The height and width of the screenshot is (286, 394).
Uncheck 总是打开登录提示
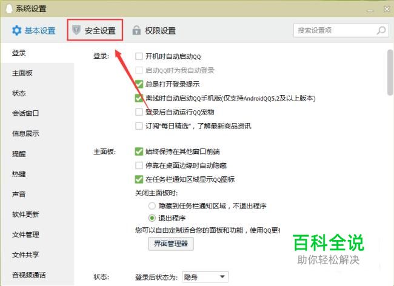pyautogui.click(x=139, y=84)
